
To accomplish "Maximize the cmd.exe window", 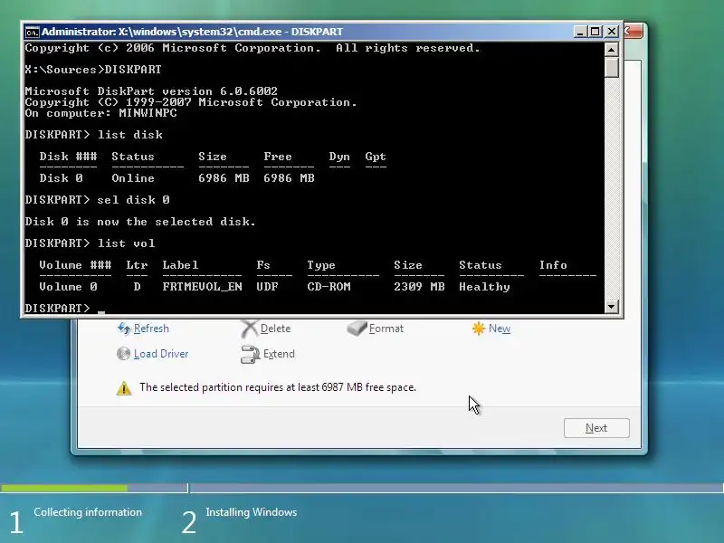I will pos(595,32).
